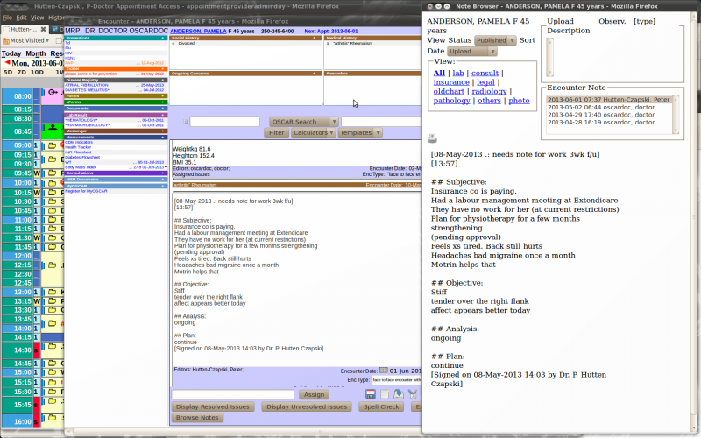Open Next Appt 2013-06-01 link
This screenshot has height=438, width=701.
click(331, 32)
